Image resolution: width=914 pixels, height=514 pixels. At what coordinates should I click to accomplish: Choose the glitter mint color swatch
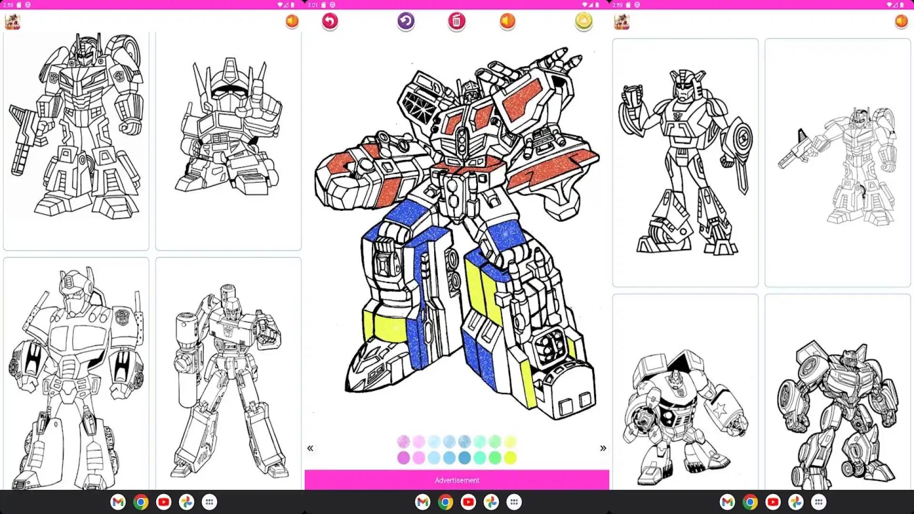pos(480,442)
